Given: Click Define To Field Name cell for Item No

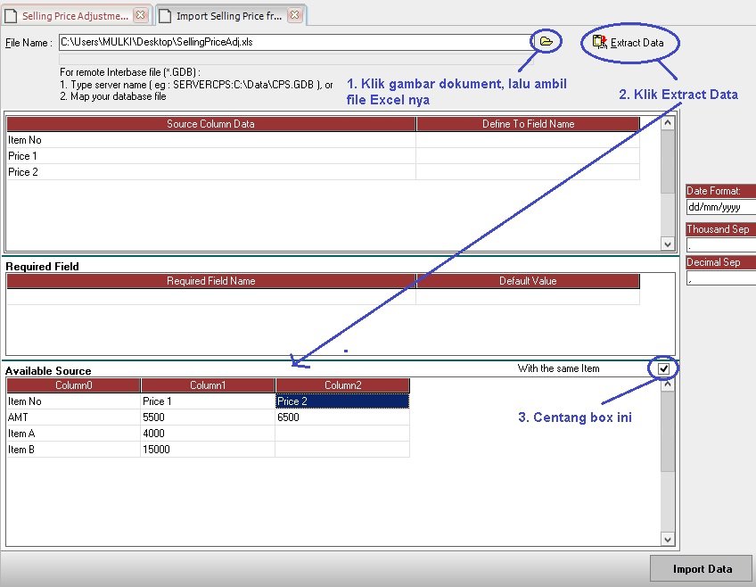Looking at the screenshot, I should [x=528, y=140].
